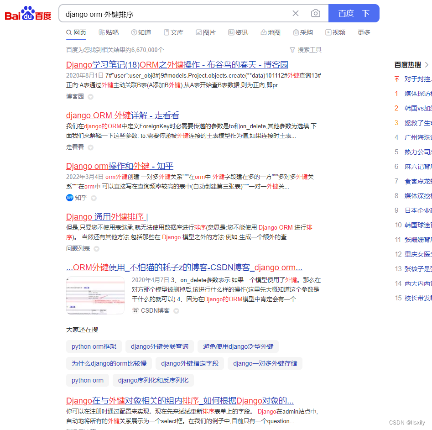Clear the search box with X icon
Viewport: 432px width, 430px height.
pyautogui.click(x=295, y=13)
